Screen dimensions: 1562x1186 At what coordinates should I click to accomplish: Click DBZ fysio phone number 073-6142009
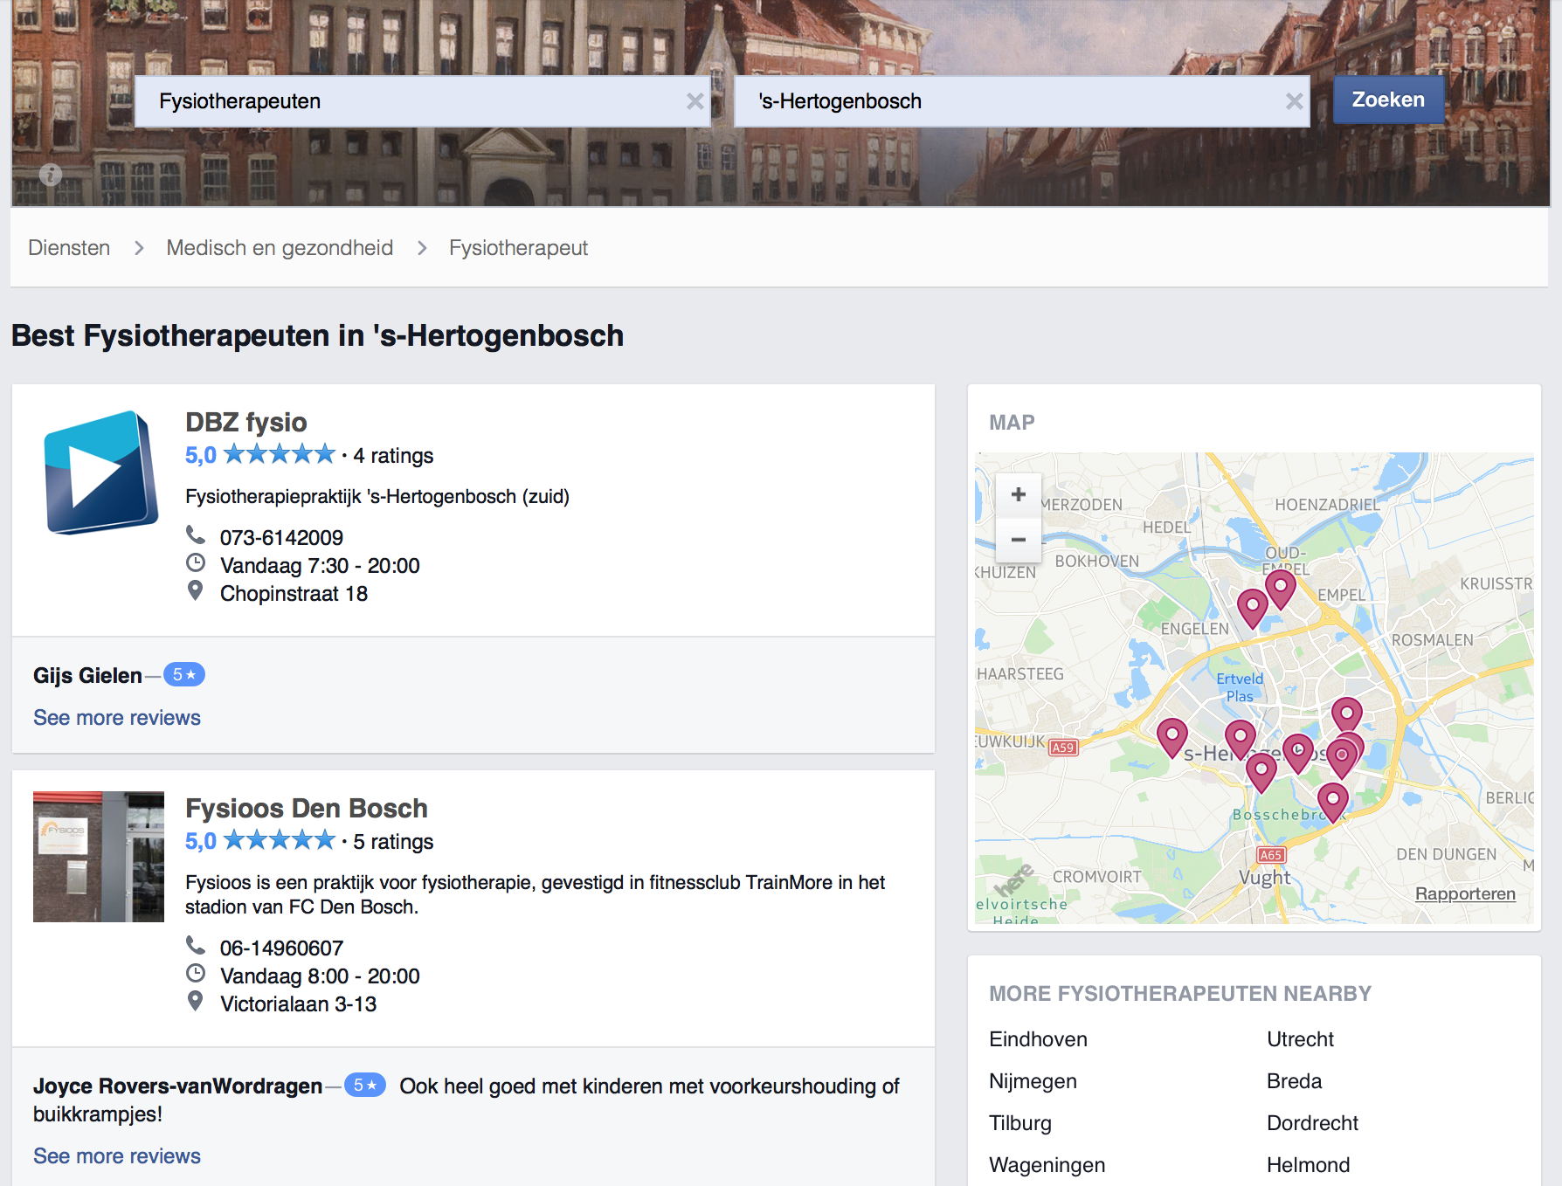coord(281,538)
